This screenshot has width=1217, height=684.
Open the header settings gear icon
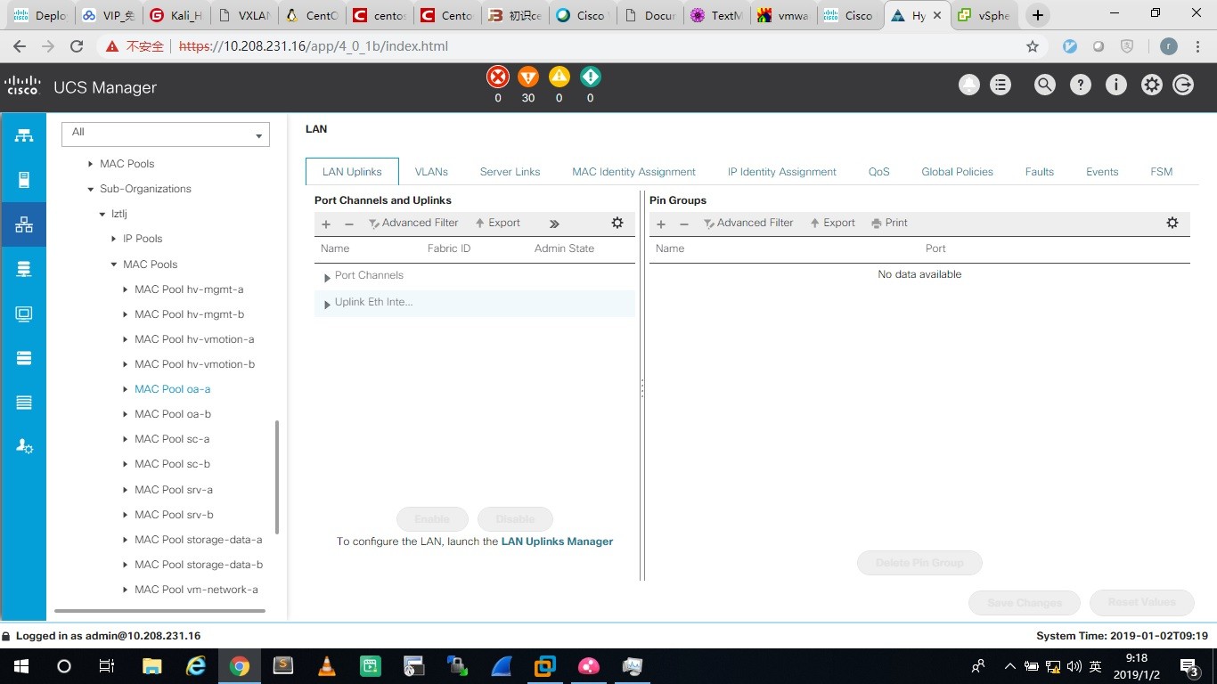(1152, 85)
